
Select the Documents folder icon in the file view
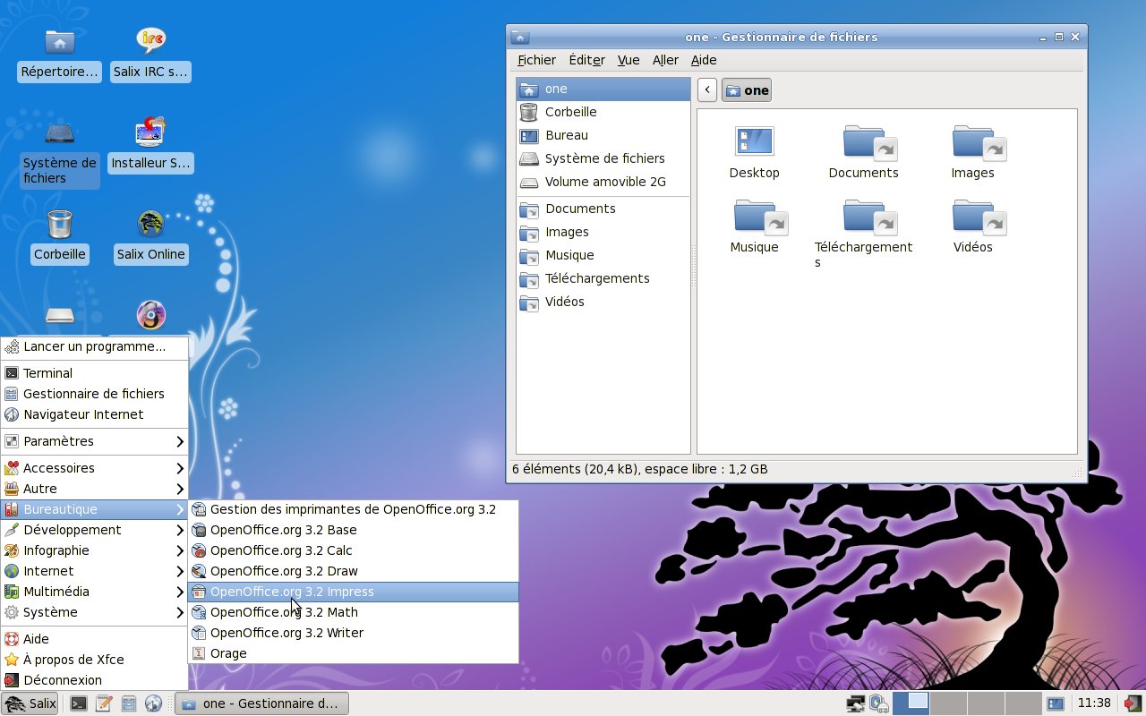click(x=869, y=141)
